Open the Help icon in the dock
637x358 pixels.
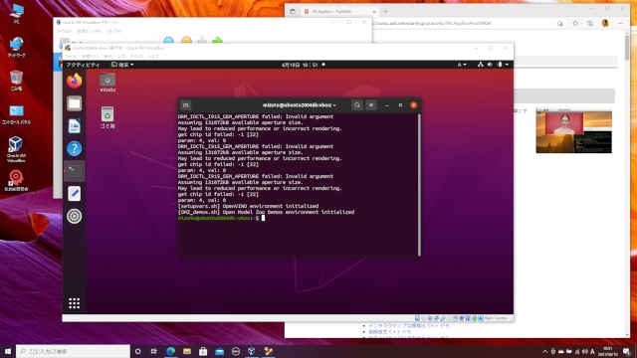click(x=75, y=148)
